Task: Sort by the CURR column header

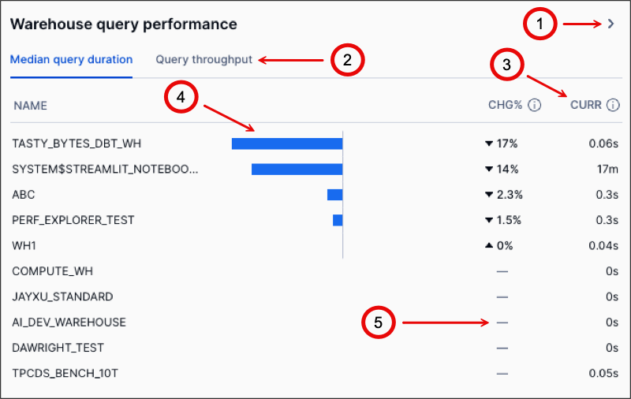Action: coord(585,105)
